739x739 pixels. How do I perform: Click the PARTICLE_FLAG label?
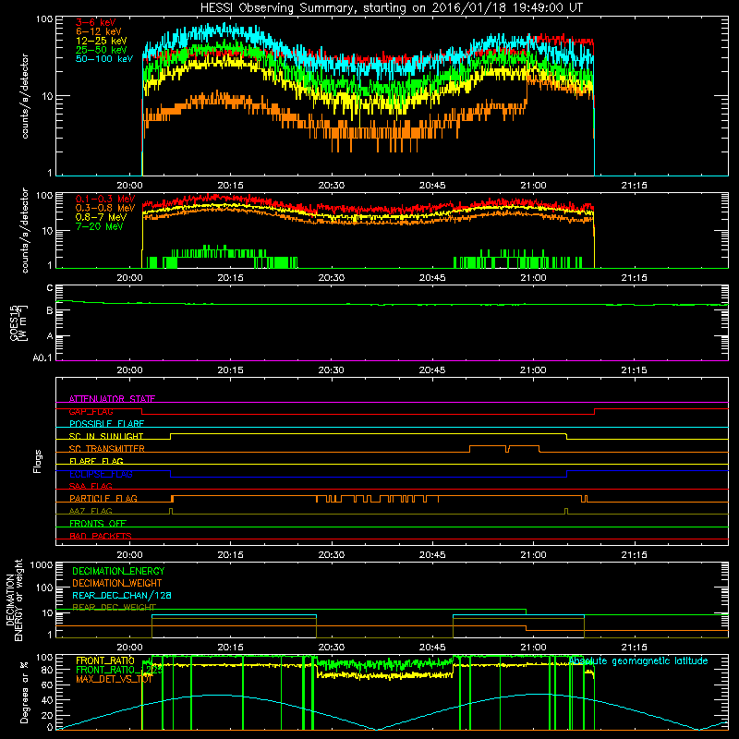tap(103, 498)
